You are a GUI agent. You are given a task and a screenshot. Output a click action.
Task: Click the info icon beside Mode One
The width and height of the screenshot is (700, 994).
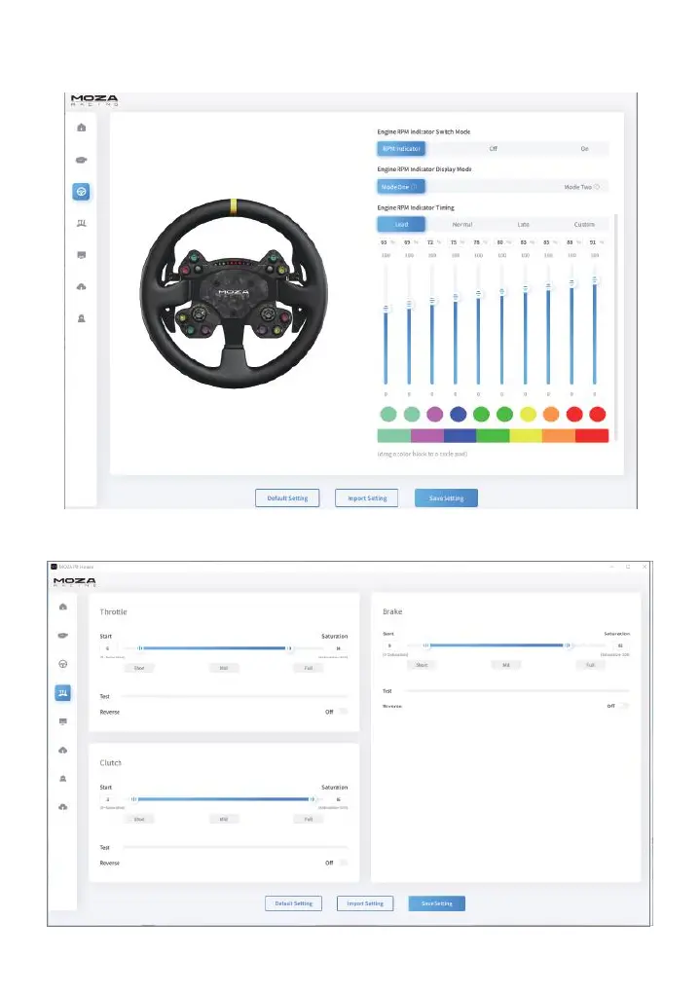coord(414,187)
